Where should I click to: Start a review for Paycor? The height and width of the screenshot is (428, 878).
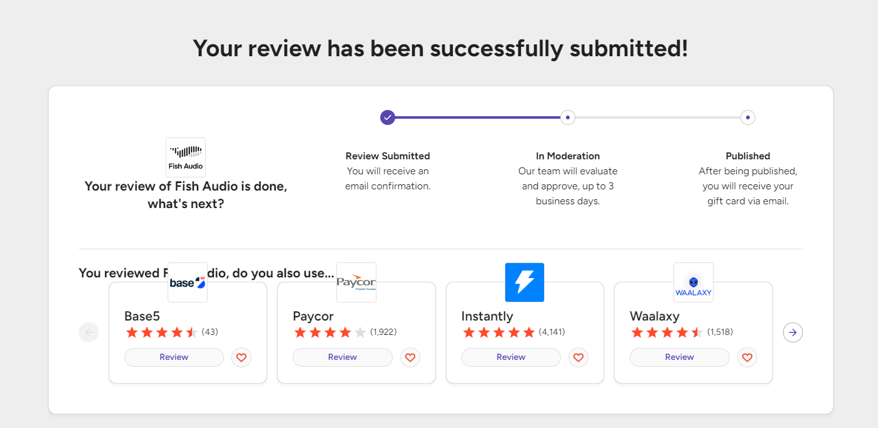pos(343,357)
